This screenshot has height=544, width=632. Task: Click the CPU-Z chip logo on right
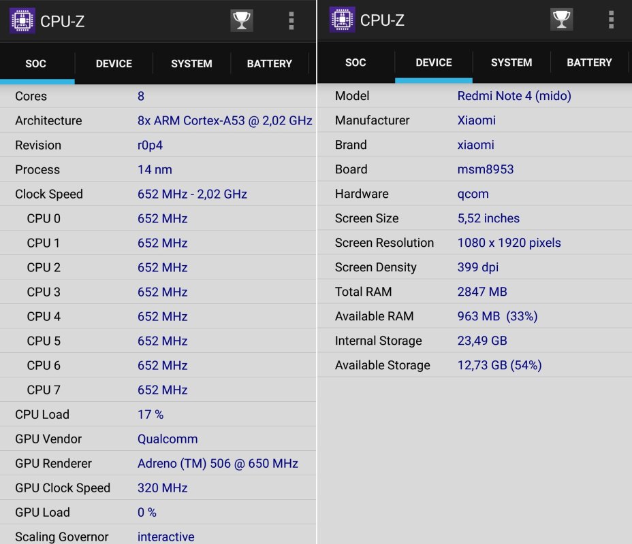point(342,19)
